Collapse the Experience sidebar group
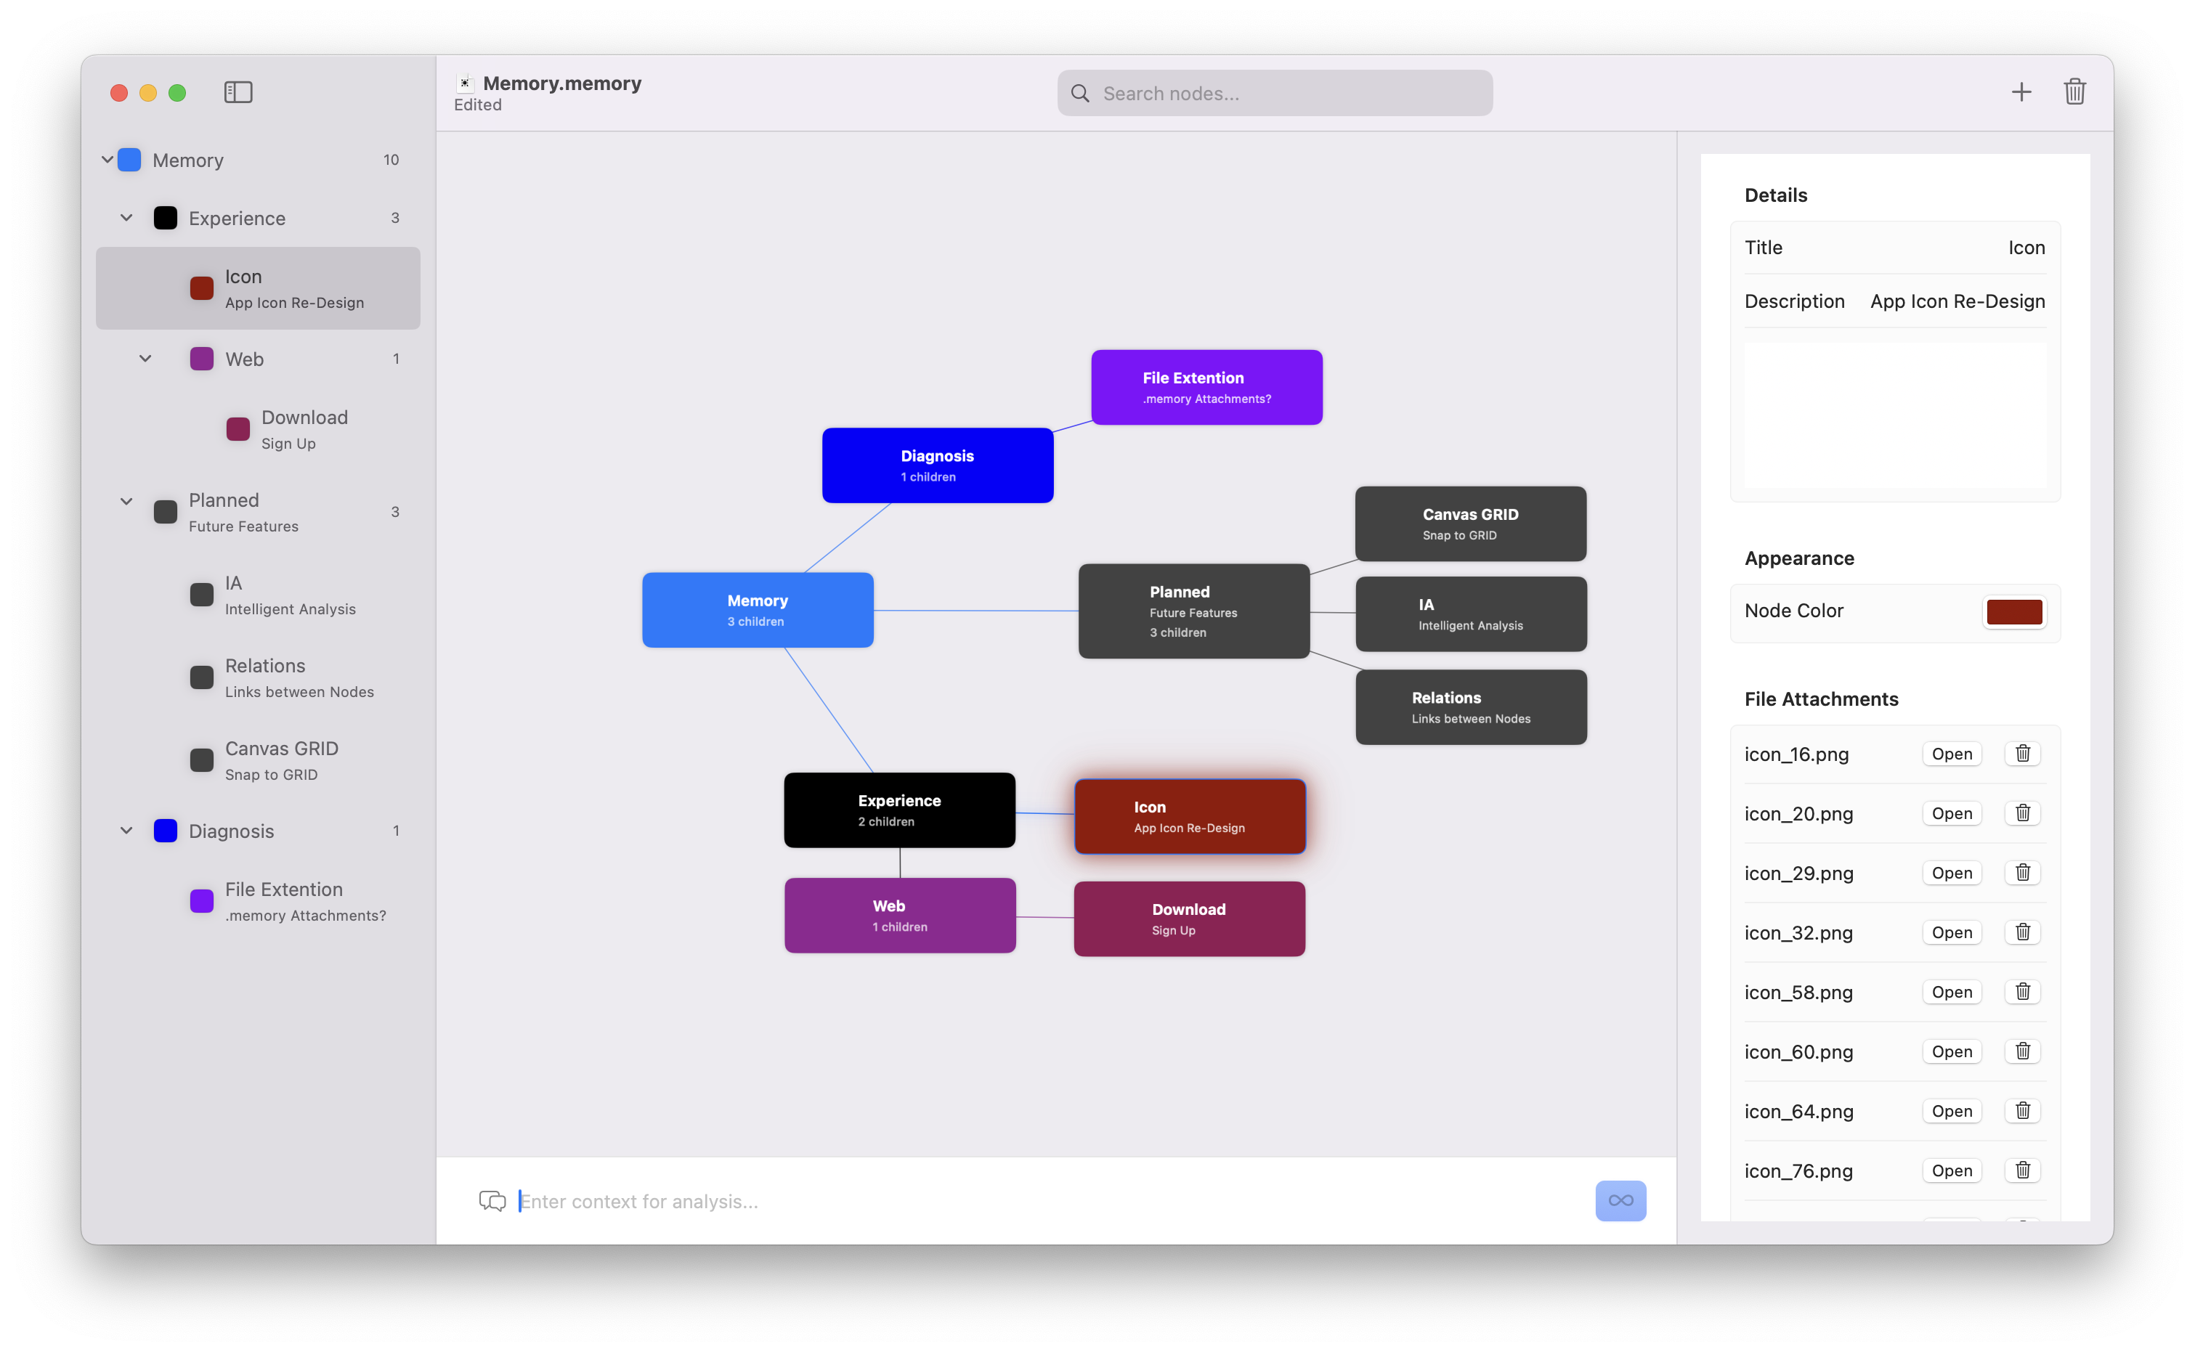This screenshot has height=1352, width=2195. (126, 218)
